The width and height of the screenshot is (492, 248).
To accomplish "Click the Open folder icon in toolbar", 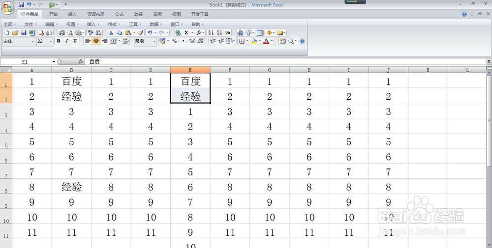I will [15, 32].
